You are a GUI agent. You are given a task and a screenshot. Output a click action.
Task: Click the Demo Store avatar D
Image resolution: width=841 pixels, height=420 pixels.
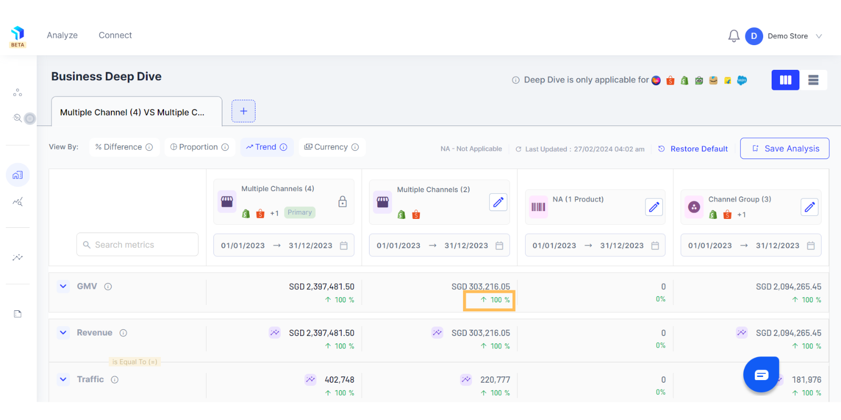click(x=754, y=36)
